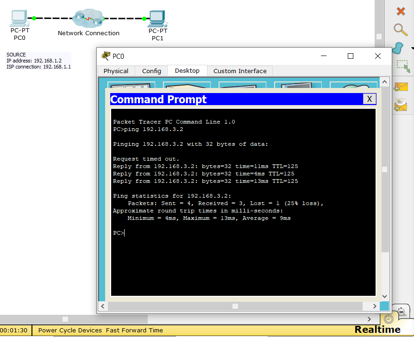Close the Command Prompt with X
The image size is (414, 337).
point(370,99)
